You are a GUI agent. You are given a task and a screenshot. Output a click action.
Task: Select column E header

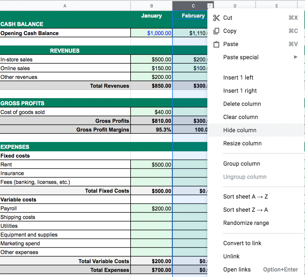pos(276,6)
